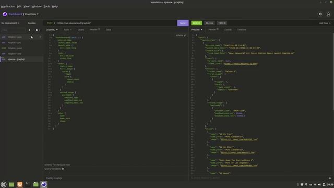Open the Just Now history dropdown
The width and height of the screenshot is (334, 188).
click(x=325, y=23)
